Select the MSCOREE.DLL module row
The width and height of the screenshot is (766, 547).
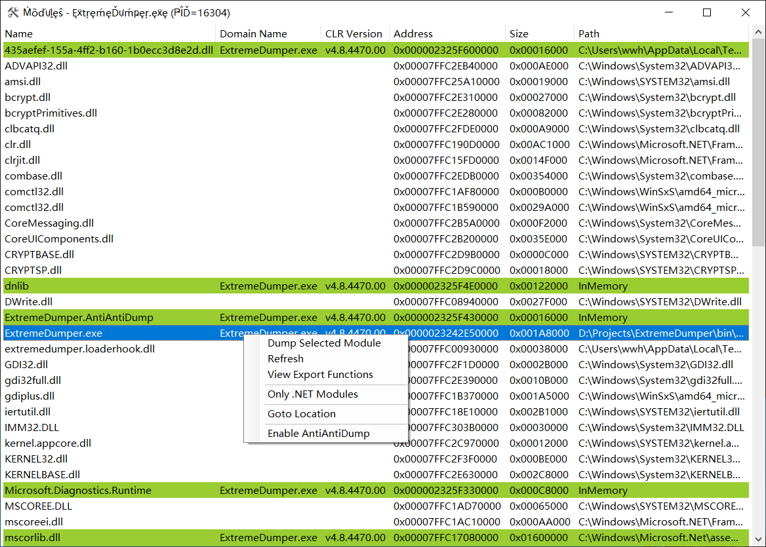click(376, 506)
